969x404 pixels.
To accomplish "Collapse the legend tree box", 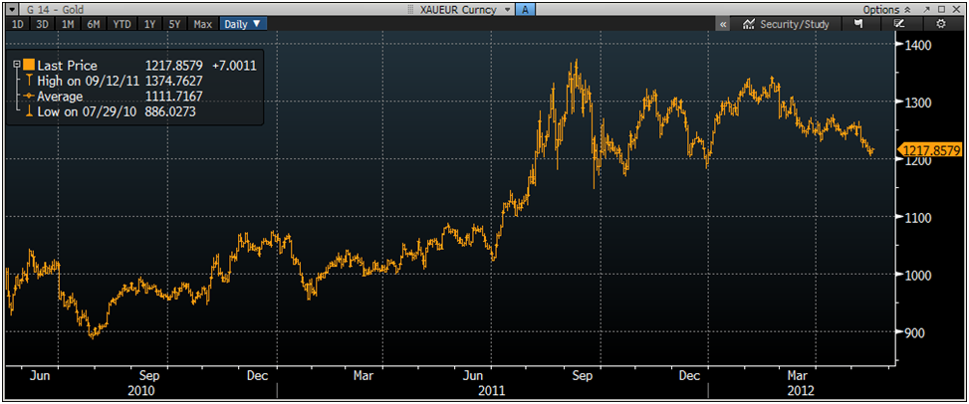I will (x=15, y=65).
